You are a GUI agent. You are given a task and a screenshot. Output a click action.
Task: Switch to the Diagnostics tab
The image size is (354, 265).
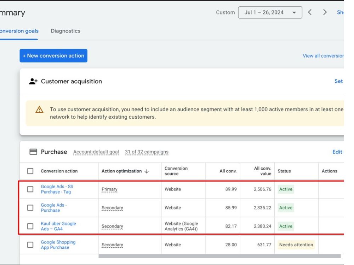pyautogui.click(x=65, y=31)
